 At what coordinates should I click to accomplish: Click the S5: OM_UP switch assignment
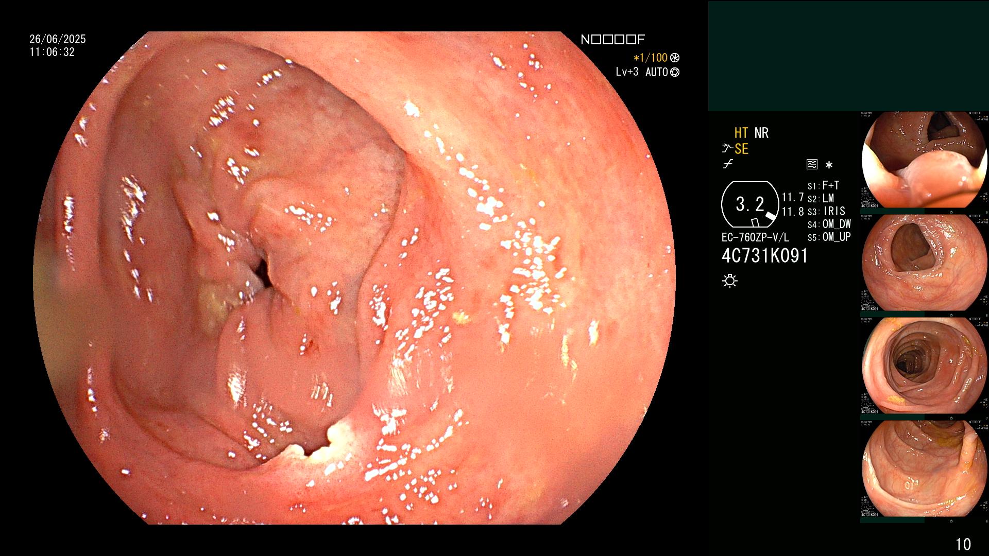tap(829, 237)
